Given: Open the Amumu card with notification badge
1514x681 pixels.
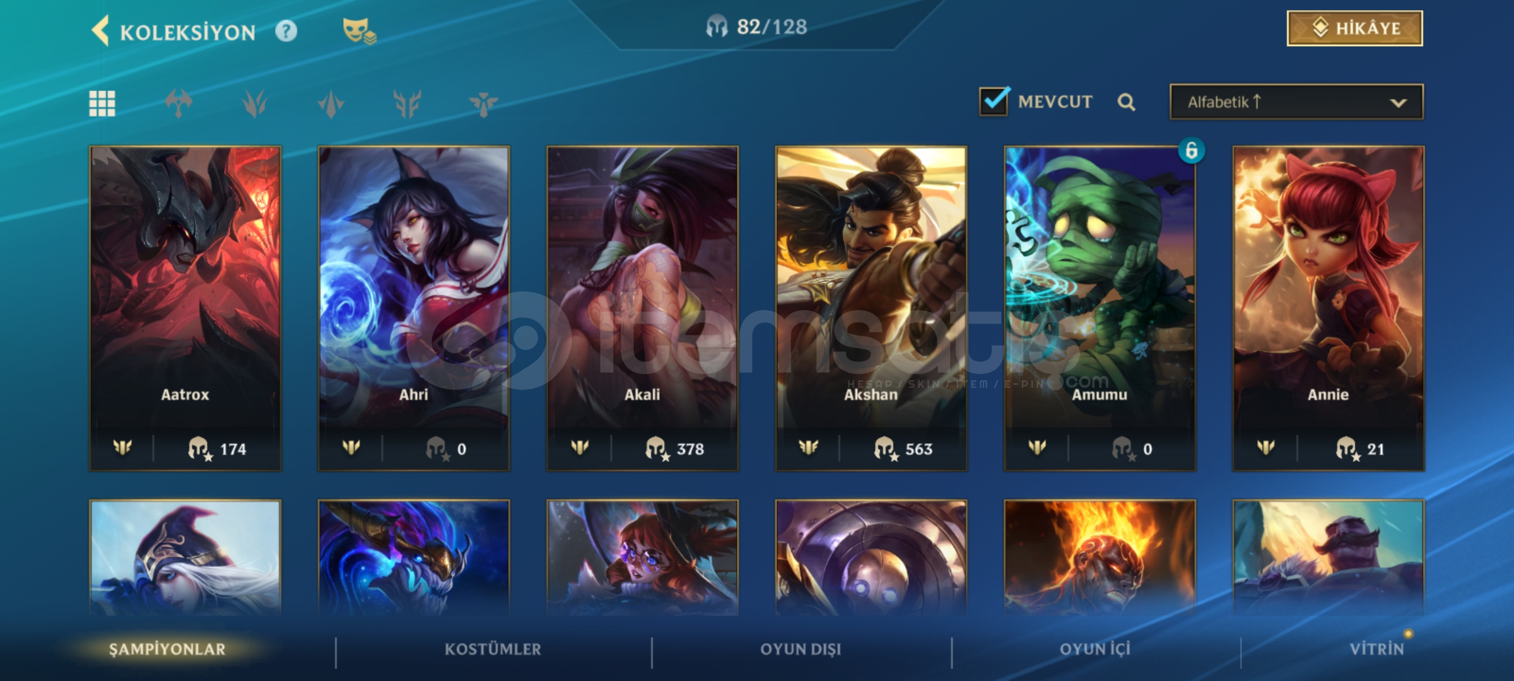Looking at the screenshot, I should click(1100, 308).
